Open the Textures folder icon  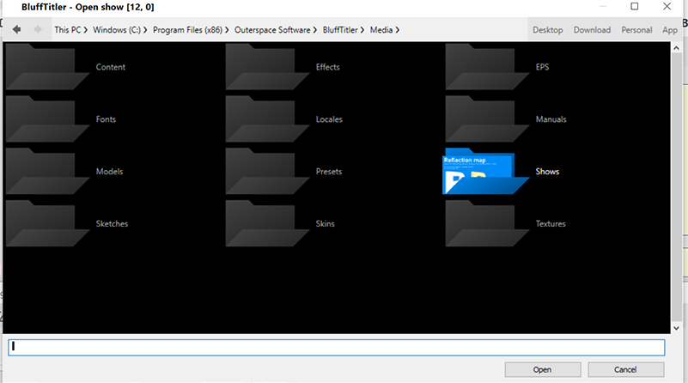click(487, 223)
